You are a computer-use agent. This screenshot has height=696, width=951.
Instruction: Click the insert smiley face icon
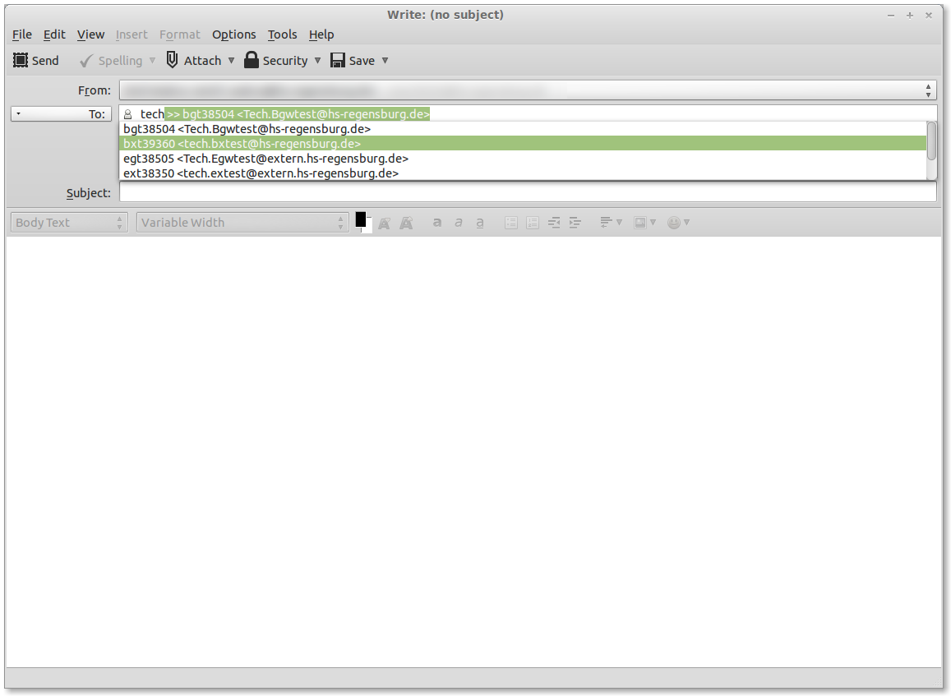tap(674, 223)
